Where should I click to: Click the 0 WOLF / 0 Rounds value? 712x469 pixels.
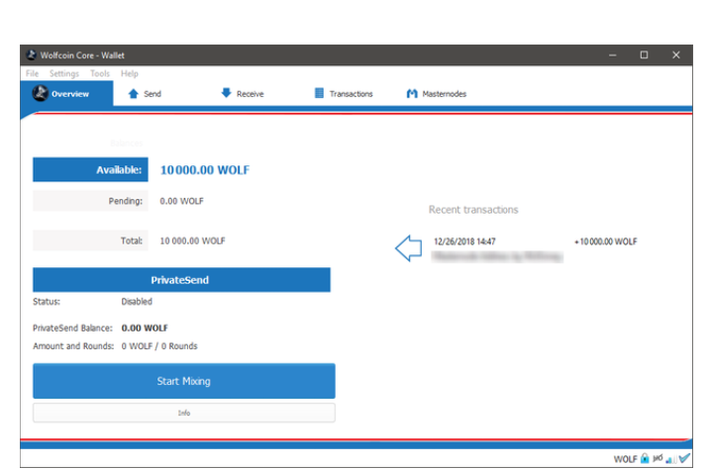[x=159, y=346]
